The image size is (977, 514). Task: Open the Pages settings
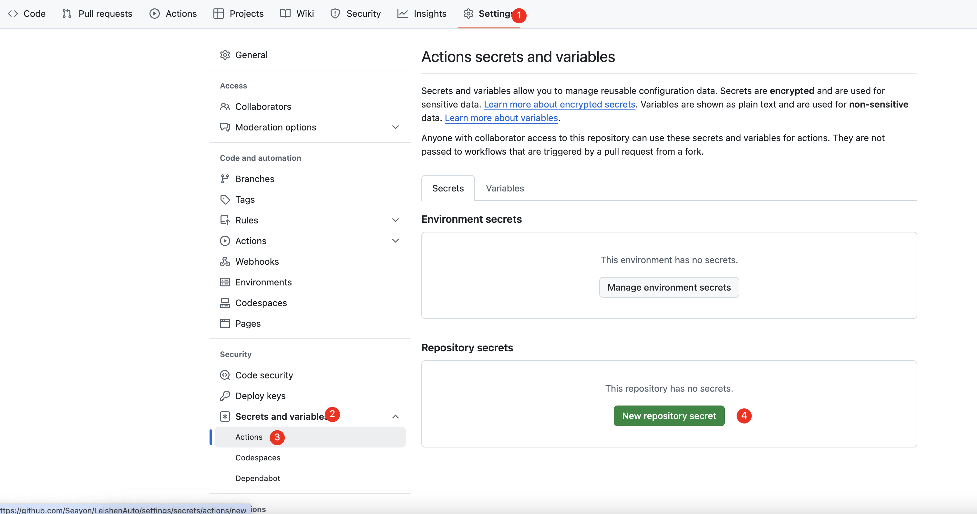pyautogui.click(x=310, y=324)
